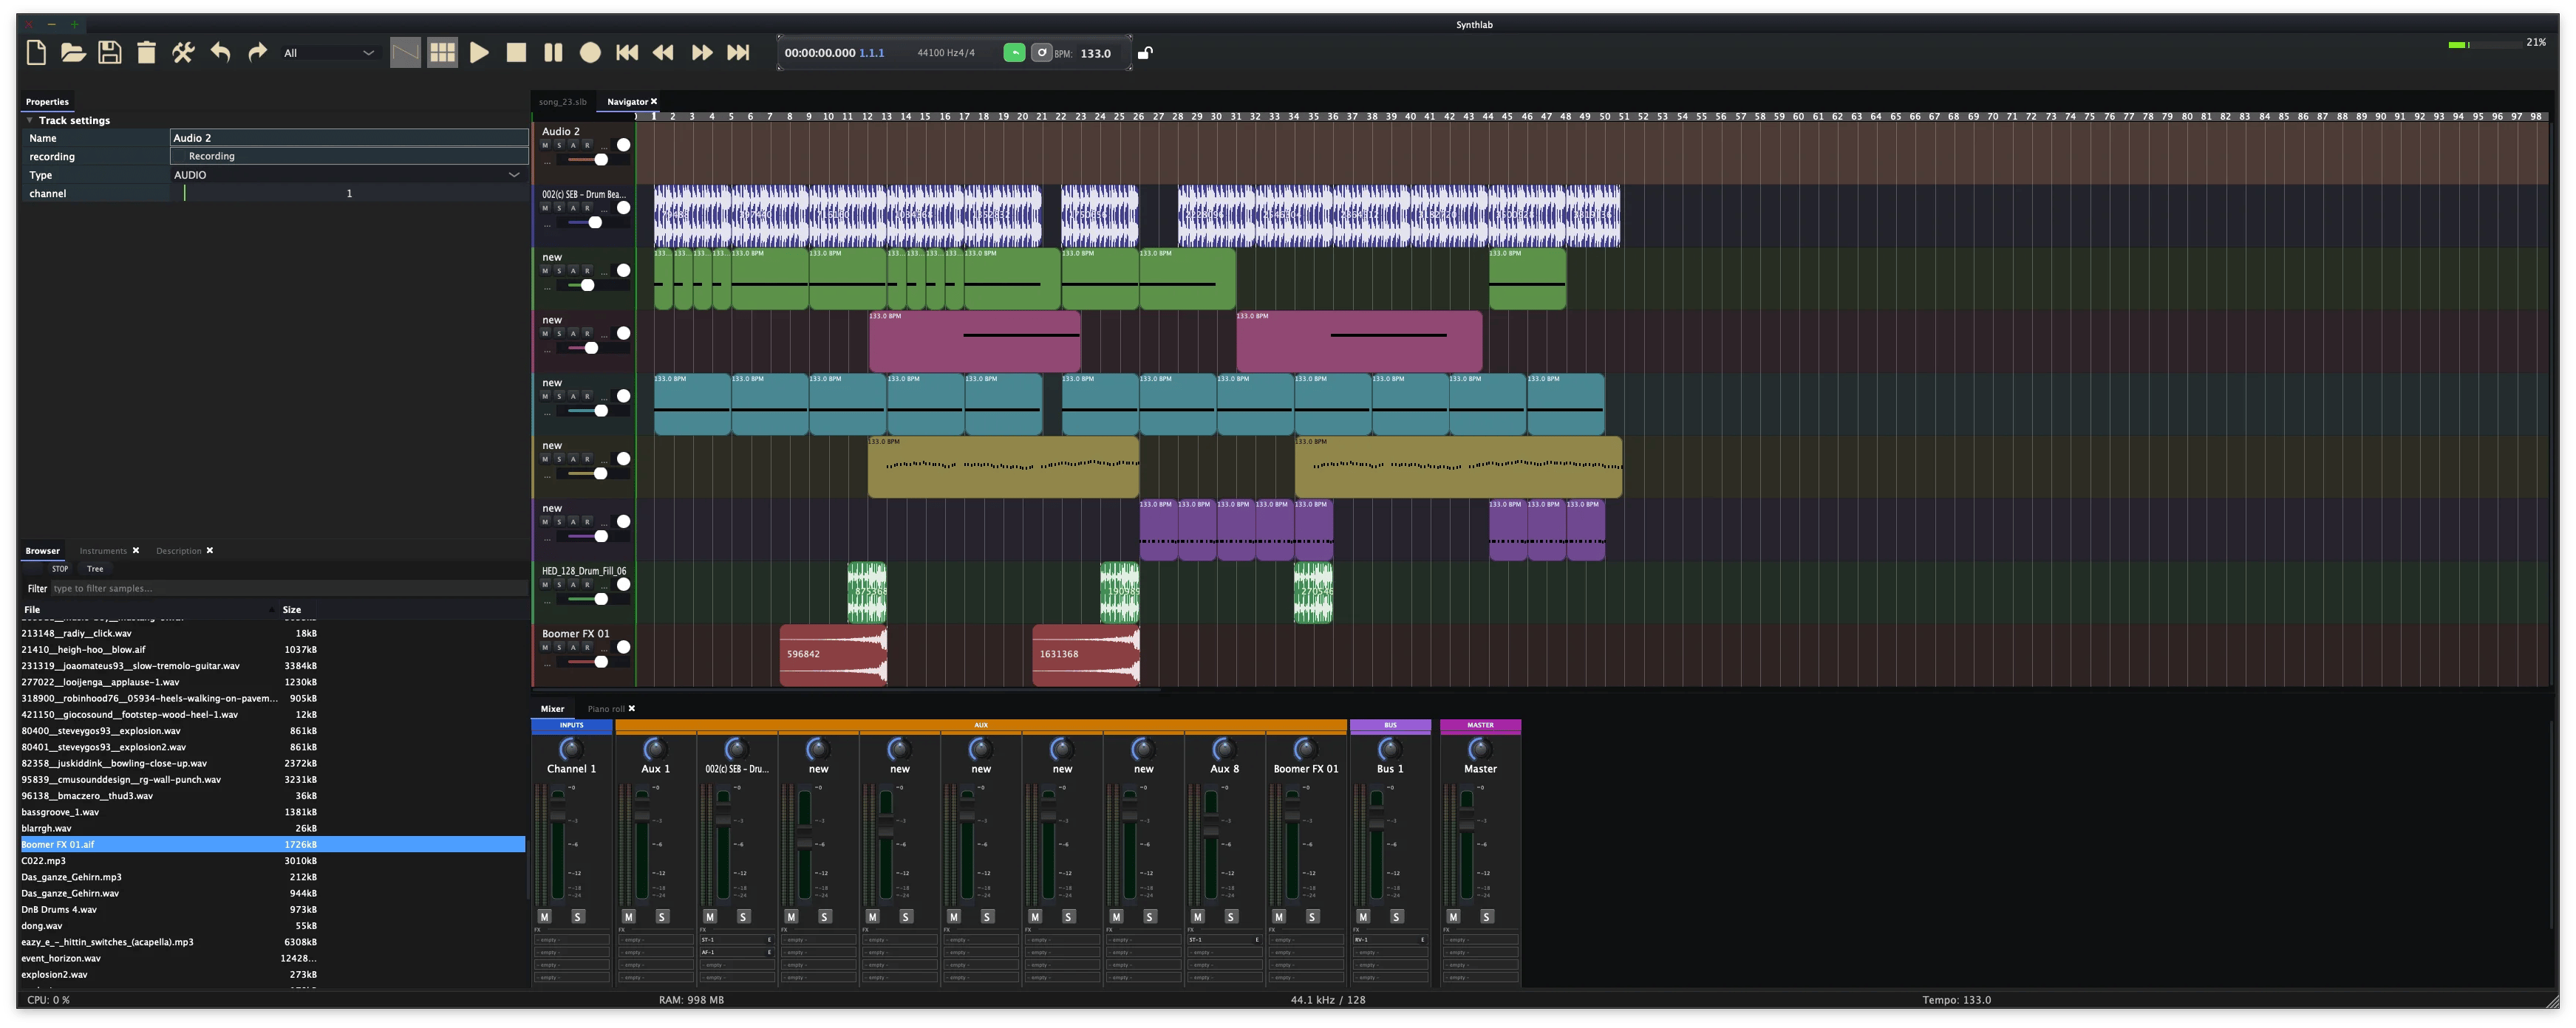Skip to song start
This screenshot has width=2576, height=1028.
pos(627,53)
